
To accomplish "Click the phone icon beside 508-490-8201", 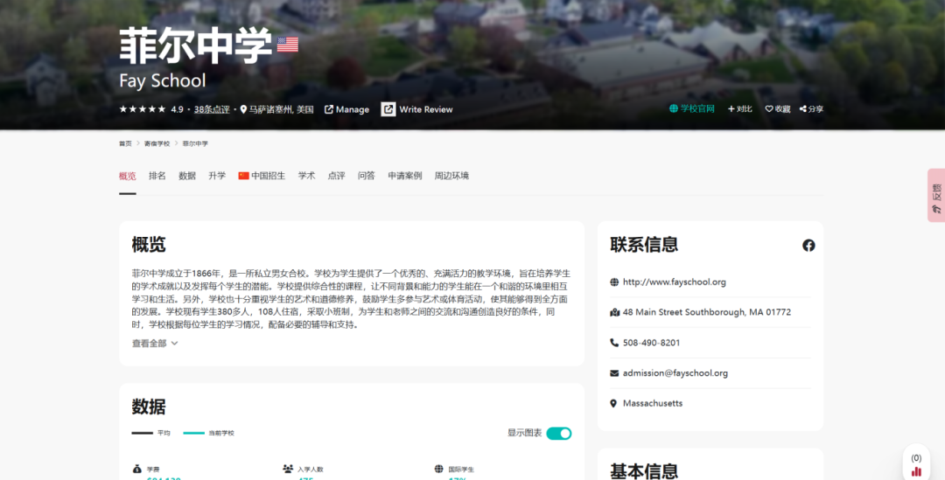I will click(x=614, y=343).
